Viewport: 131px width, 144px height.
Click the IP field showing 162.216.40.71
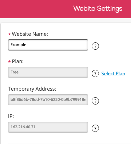(x=48, y=127)
